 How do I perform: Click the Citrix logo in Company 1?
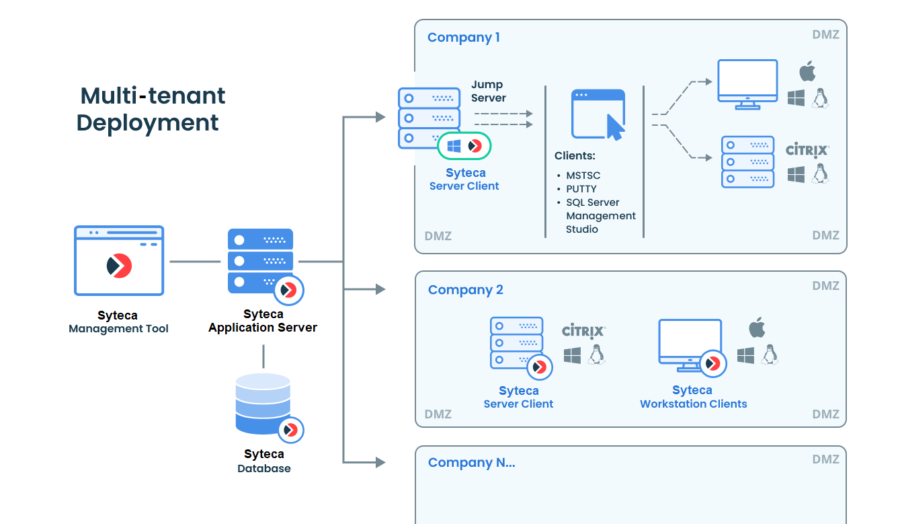(807, 149)
